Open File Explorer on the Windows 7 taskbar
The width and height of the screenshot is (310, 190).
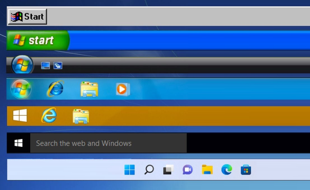click(89, 89)
